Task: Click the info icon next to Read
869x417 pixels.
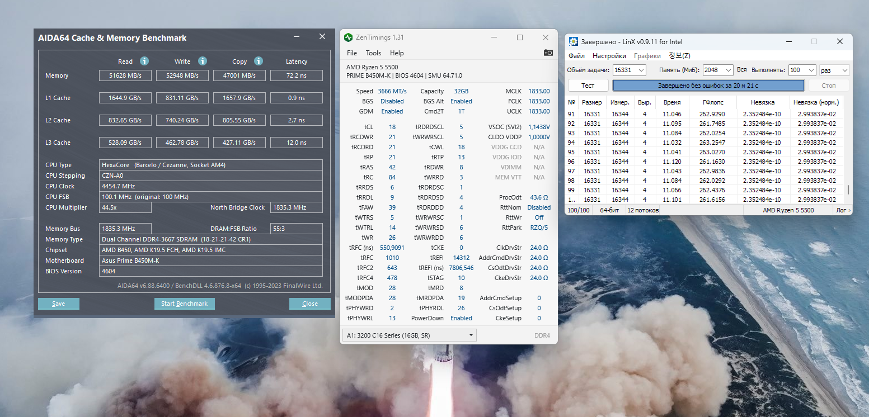Action: (x=144, y=61)
